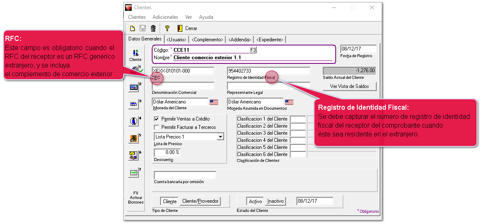Open sidebar section 5 money icon
The width and height of the screenshot is (482, 224).
coord(134,138)
